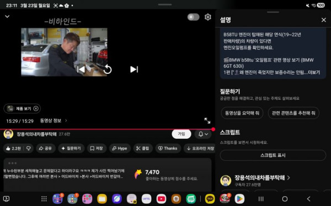Enter fullscreen with the expand icon
Screen dimensions: 331x206
(207, 121)
